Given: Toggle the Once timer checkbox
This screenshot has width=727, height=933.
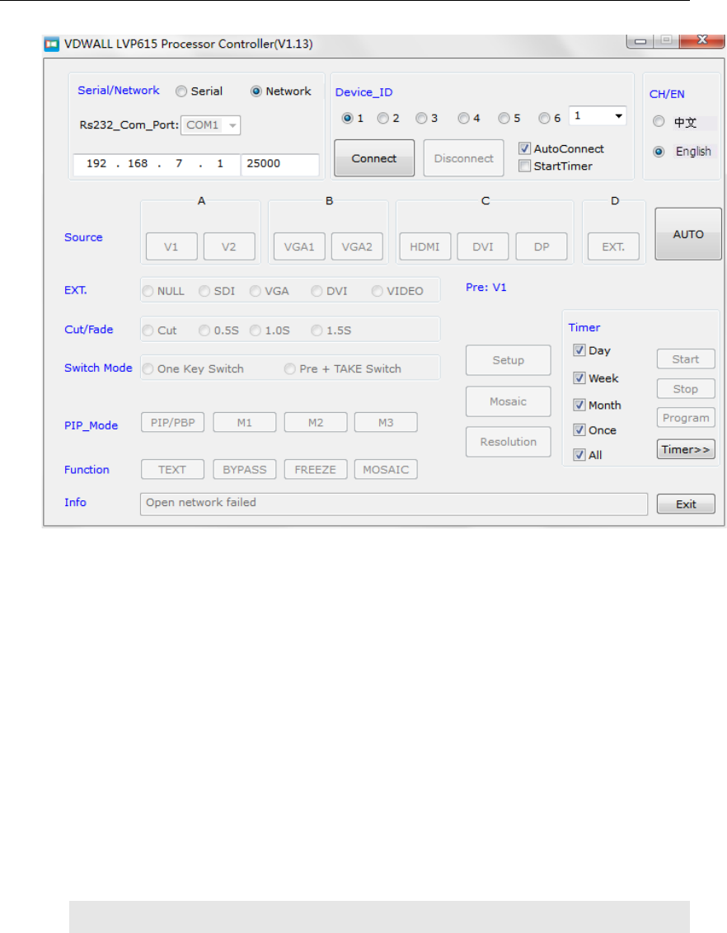Looking at the screenshot, I should pos(579,430).
